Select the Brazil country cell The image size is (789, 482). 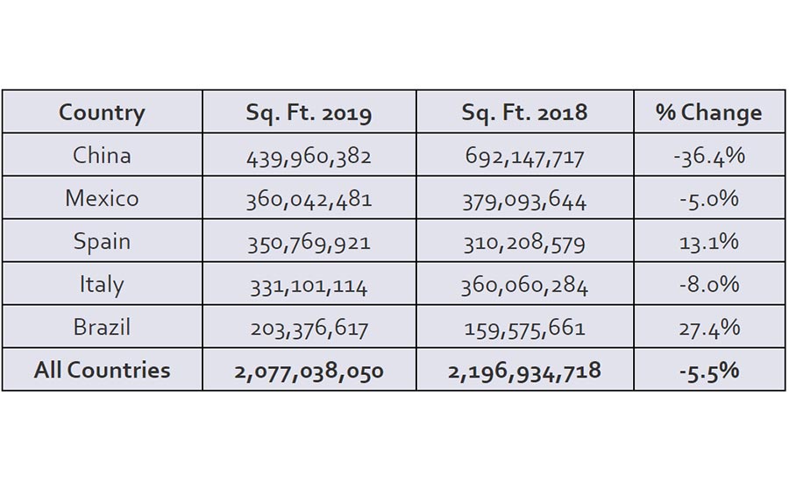tap(102, 327)
